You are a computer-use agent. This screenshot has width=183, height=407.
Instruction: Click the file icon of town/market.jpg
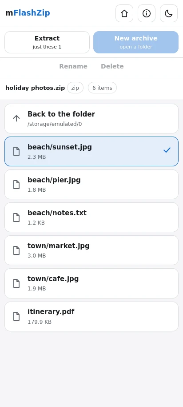click(x=16, y=250)
